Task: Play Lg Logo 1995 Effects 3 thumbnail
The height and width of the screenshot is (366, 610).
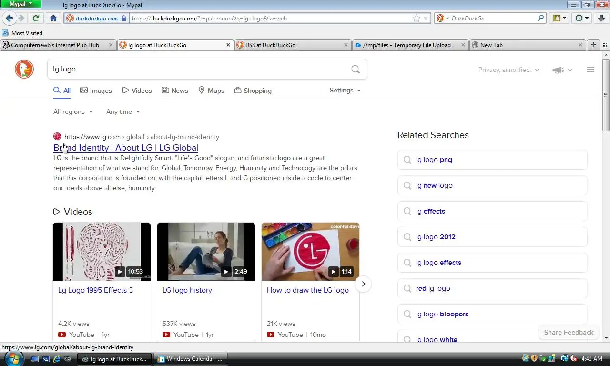Action: click(x=102, y=252)
